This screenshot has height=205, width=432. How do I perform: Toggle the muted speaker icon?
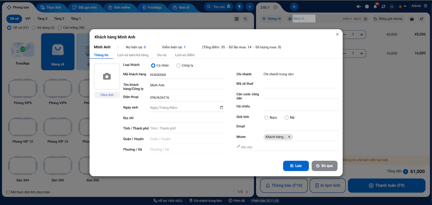pos(359,6)
